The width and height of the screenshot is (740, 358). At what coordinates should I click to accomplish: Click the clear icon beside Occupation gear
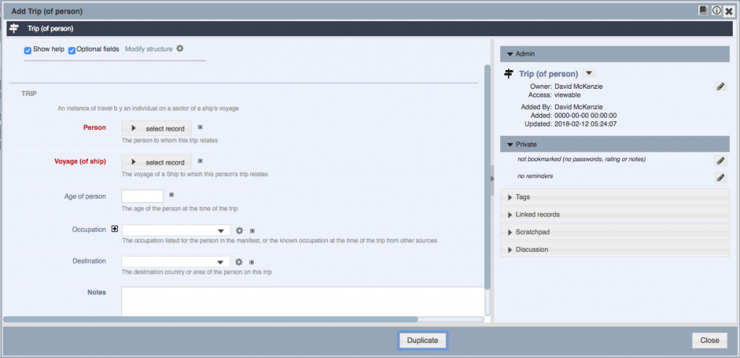point(252,231)
